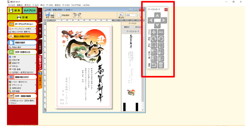Open オープニングメニュー section header
This screenshot has width=252, height=126.
[22, 24]
